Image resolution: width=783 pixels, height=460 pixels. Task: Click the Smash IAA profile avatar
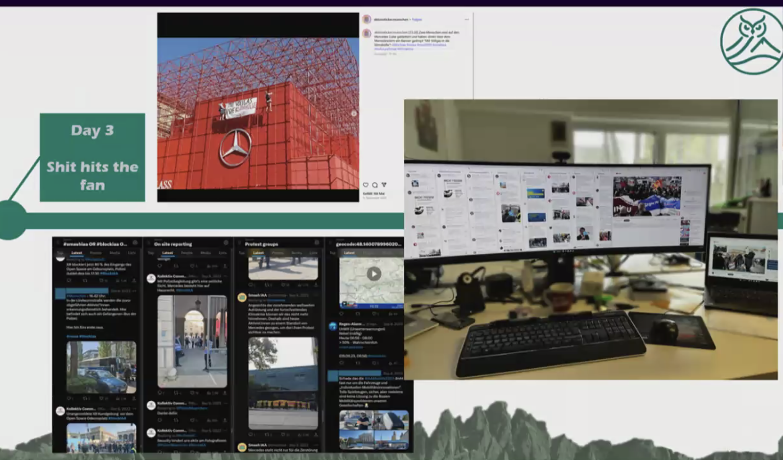[242, 297]
